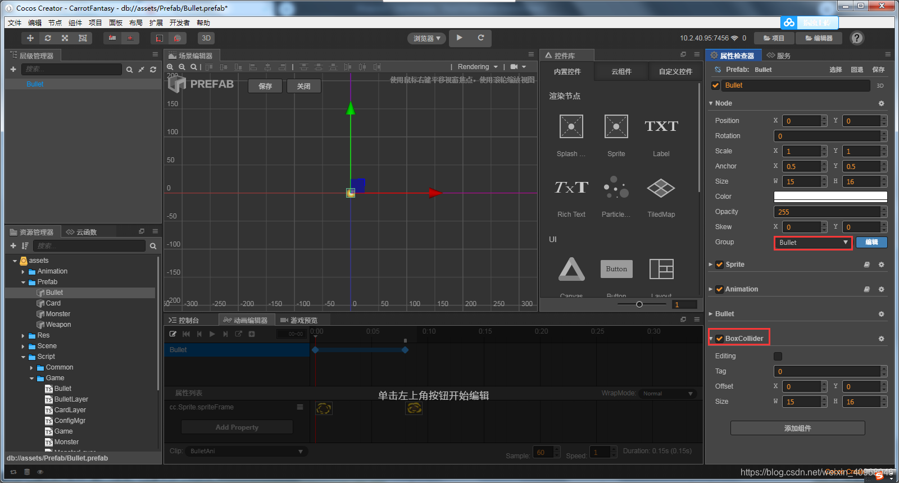The image size is (899, 483).
Task: Click the refresh preview icon
Action: coord(481,38)
